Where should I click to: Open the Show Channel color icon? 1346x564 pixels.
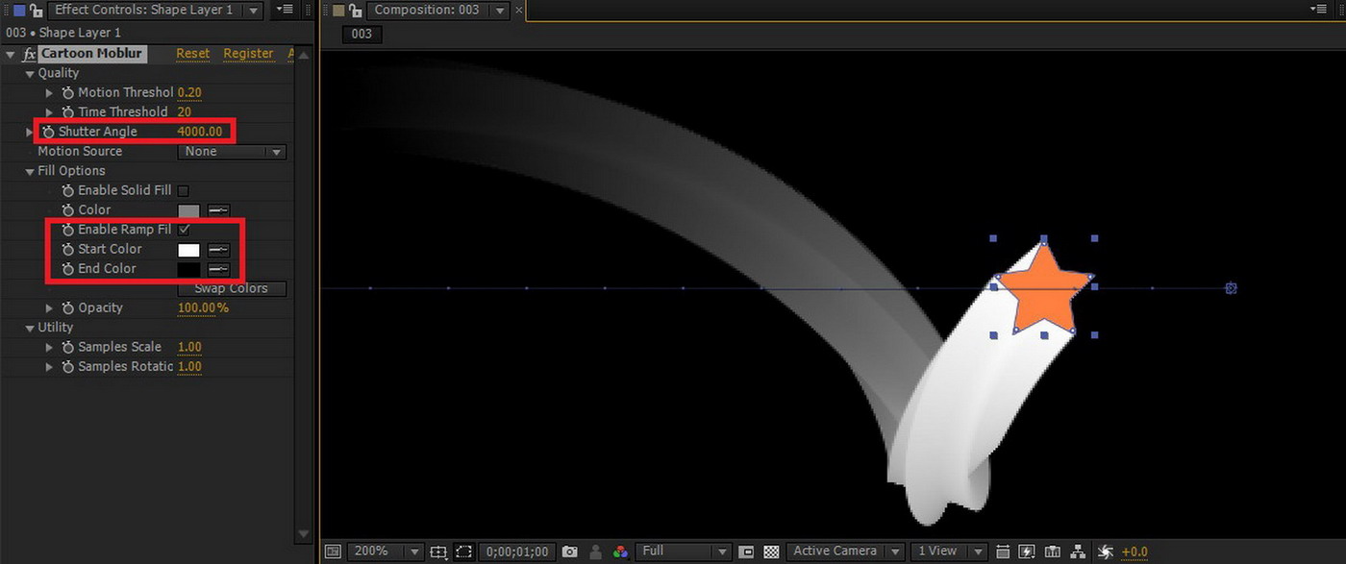point(620,552)
